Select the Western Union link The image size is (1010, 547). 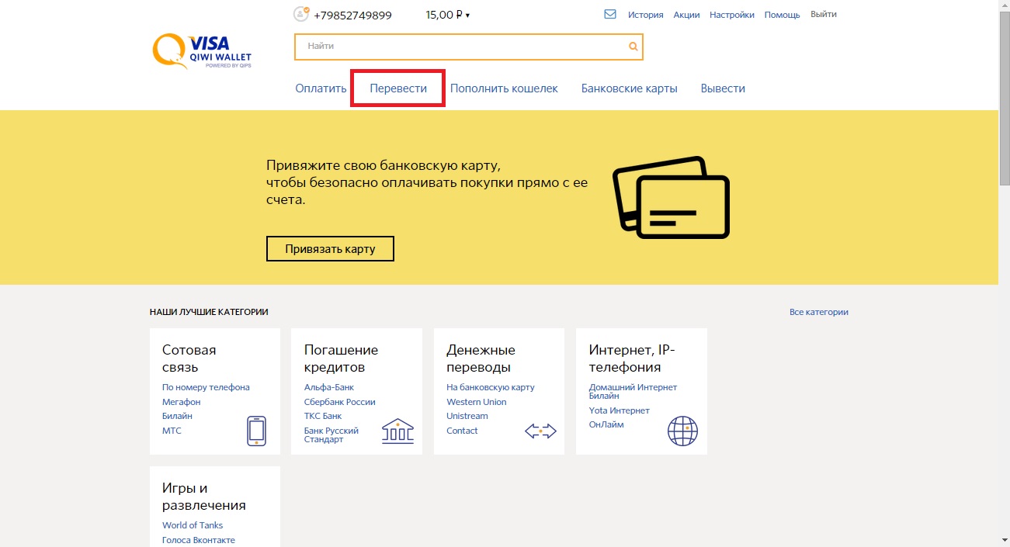tap(476, 402)
